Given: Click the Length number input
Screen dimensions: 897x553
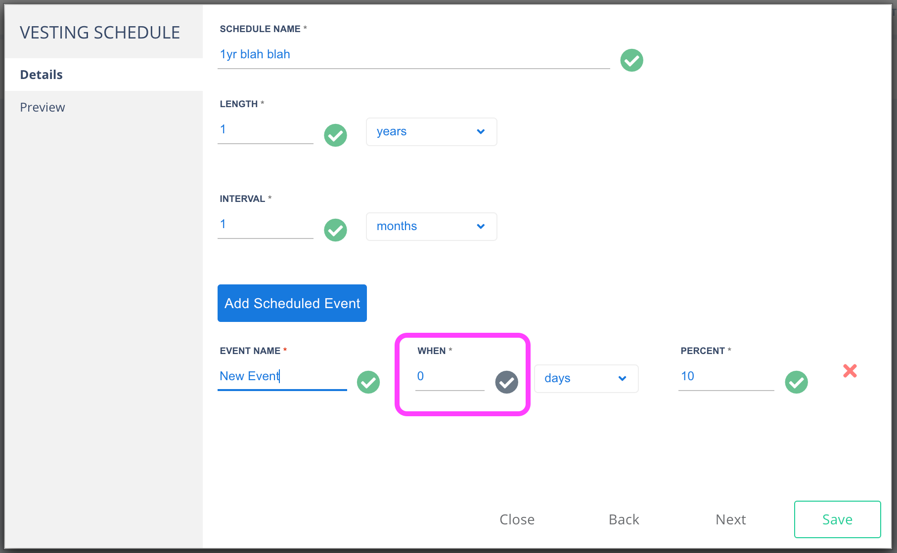Looking at the screenshot, I should coord(266,130).
